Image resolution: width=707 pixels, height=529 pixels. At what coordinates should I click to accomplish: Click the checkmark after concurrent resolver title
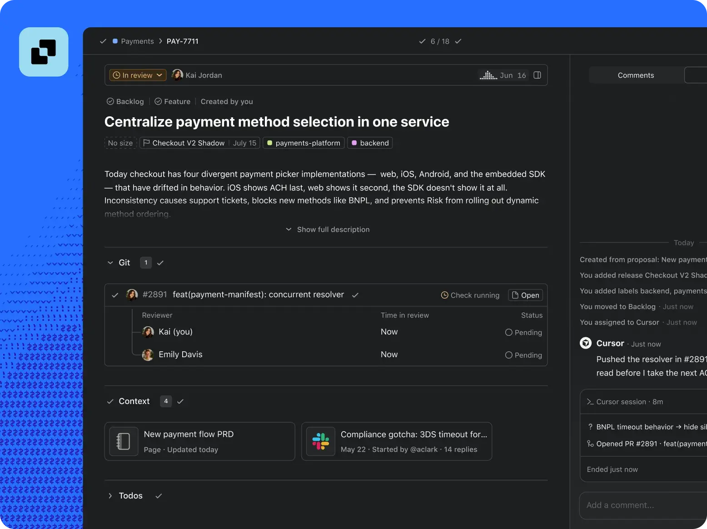tap(355, 295)
